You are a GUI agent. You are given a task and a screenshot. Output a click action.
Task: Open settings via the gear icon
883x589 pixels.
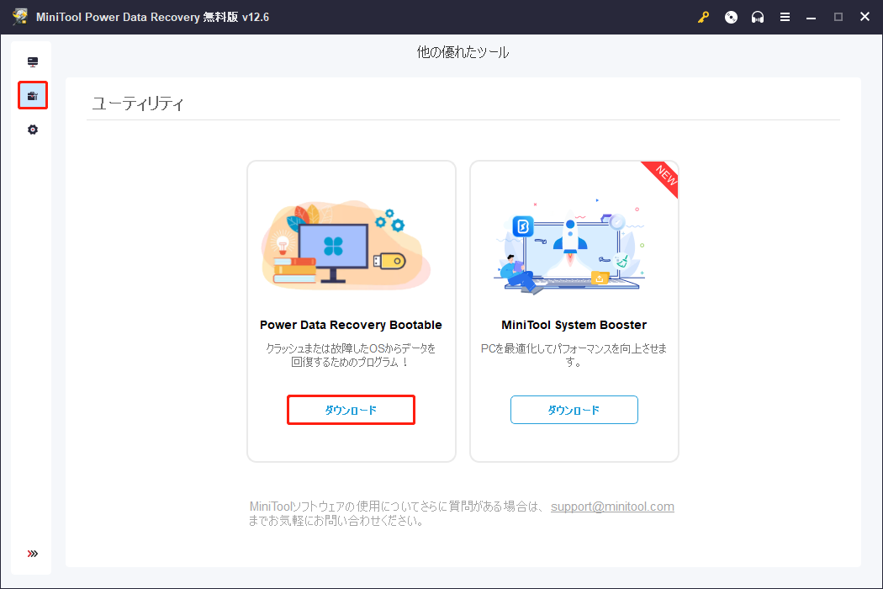click(32, 130)
